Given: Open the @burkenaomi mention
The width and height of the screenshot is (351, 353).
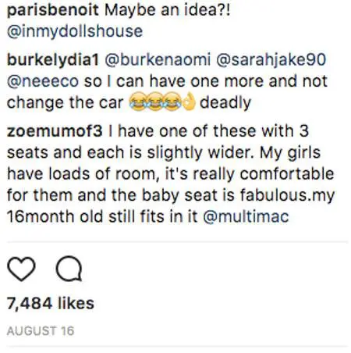Looking at the screenshot, I should click(x=158, y=59).
